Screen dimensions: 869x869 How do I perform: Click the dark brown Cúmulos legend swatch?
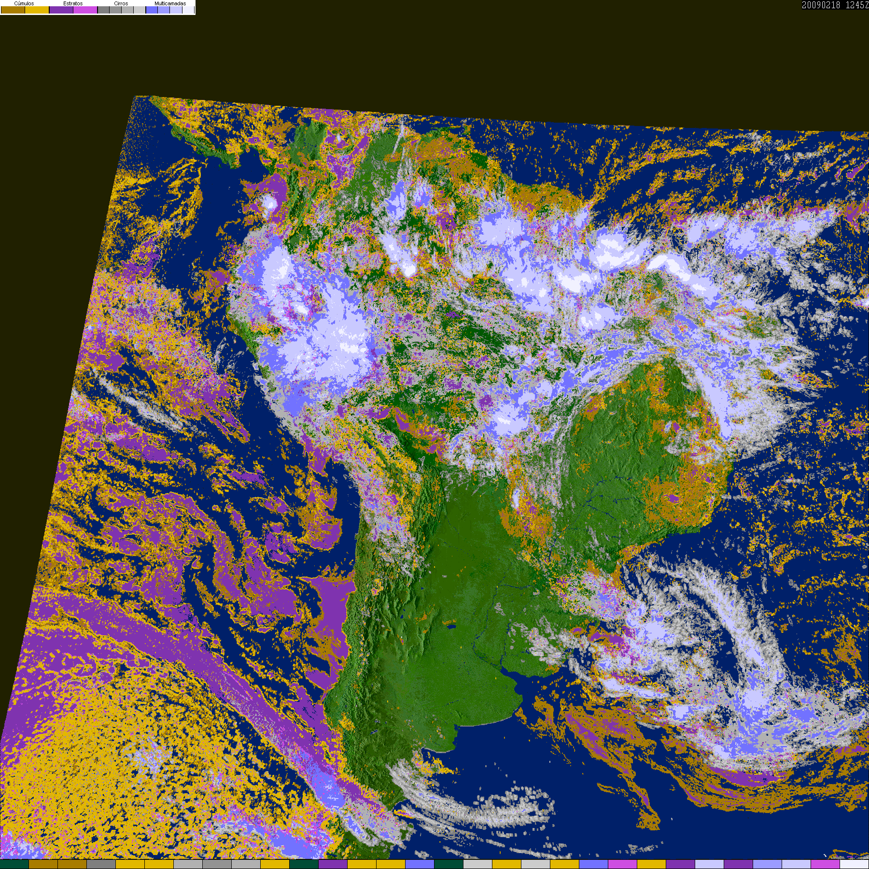tap(13, 10)
